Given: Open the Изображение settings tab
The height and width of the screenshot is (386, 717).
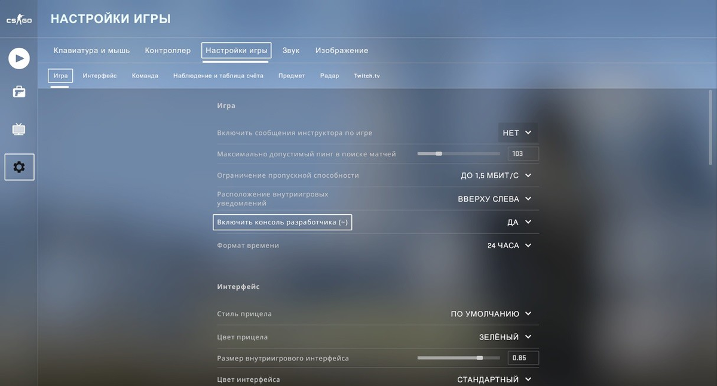Looking at the screenshot, I should (341, 50).
